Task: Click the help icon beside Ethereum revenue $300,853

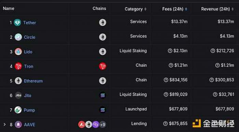Action: [212, 80]
